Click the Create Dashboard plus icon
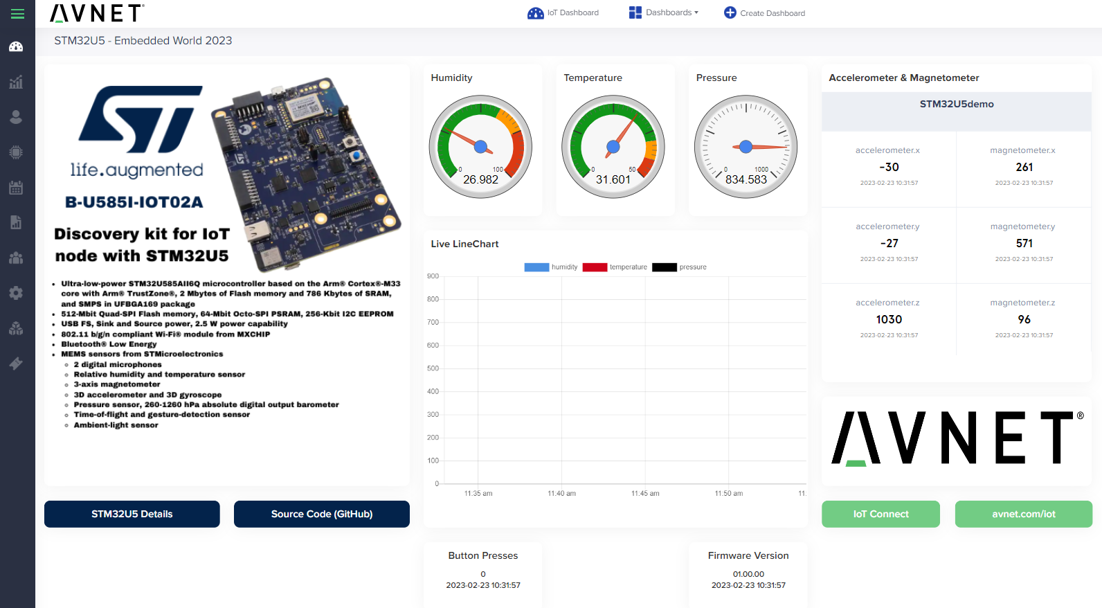 coord(730,12)
